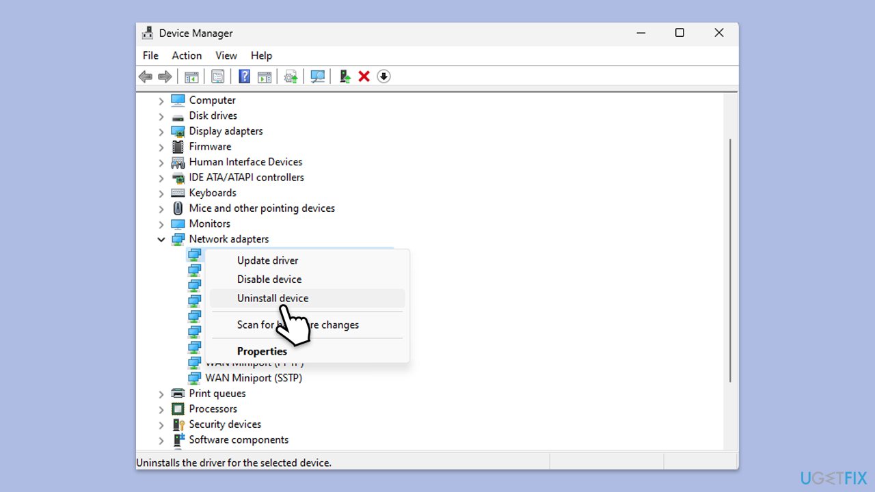875x492 pixels.
Task: Click the vertical scrollbar of the device tree
Action: tap(730, 260)
